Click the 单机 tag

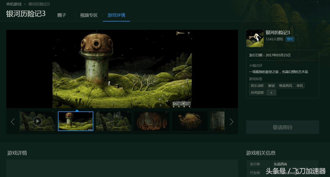300,86
